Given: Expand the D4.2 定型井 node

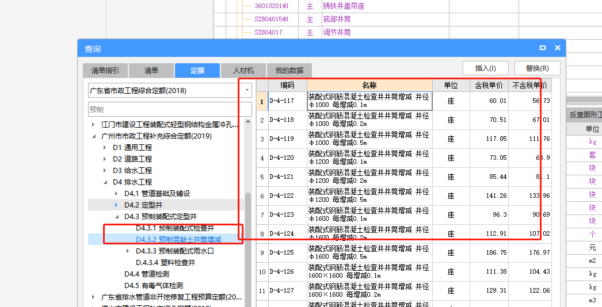Looking at the screenshot, I should click(x=116, y=205).
